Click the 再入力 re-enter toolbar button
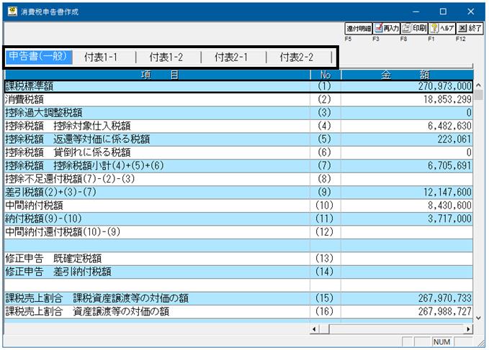The image size is (489, 350). coord(387,28)
